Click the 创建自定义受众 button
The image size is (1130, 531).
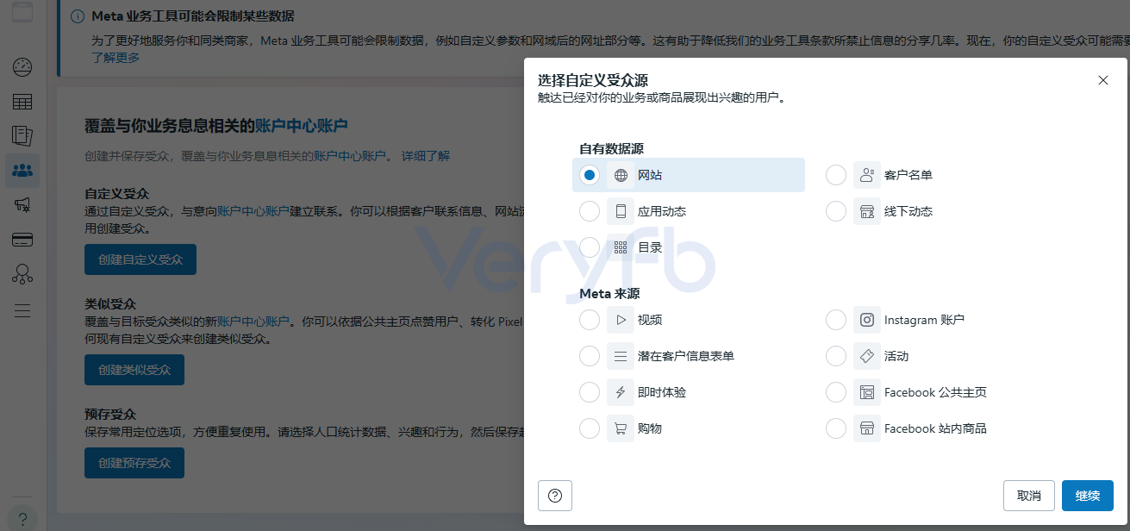click(140, 259)
